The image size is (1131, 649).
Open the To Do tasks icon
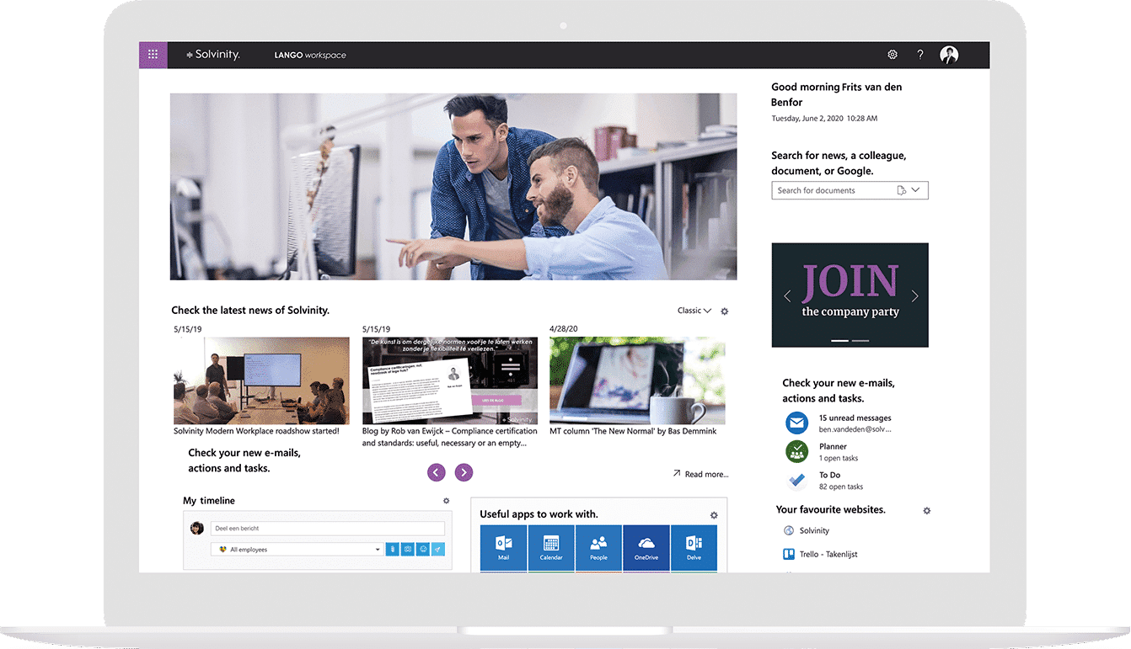[796, 480]
